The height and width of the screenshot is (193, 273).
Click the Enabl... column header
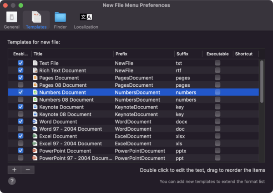click(x=20, y=54)
